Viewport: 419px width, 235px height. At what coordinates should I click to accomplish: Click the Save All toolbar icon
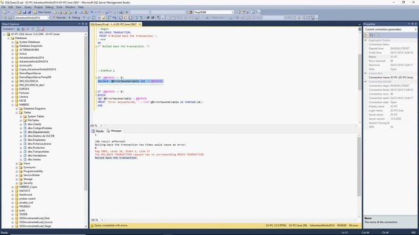pyautogui.click(x=29, y=12)
